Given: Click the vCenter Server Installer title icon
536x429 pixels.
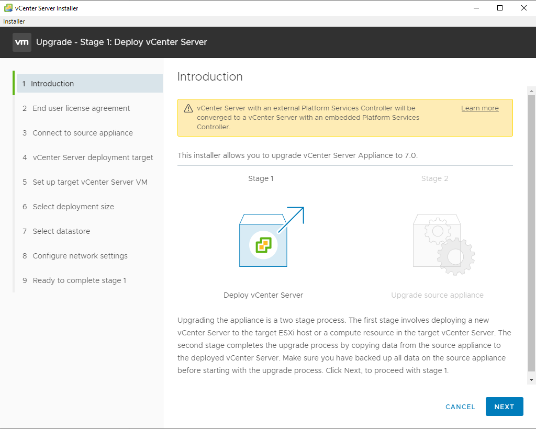Looking at the screenshot, I should (x=8, y=8).
